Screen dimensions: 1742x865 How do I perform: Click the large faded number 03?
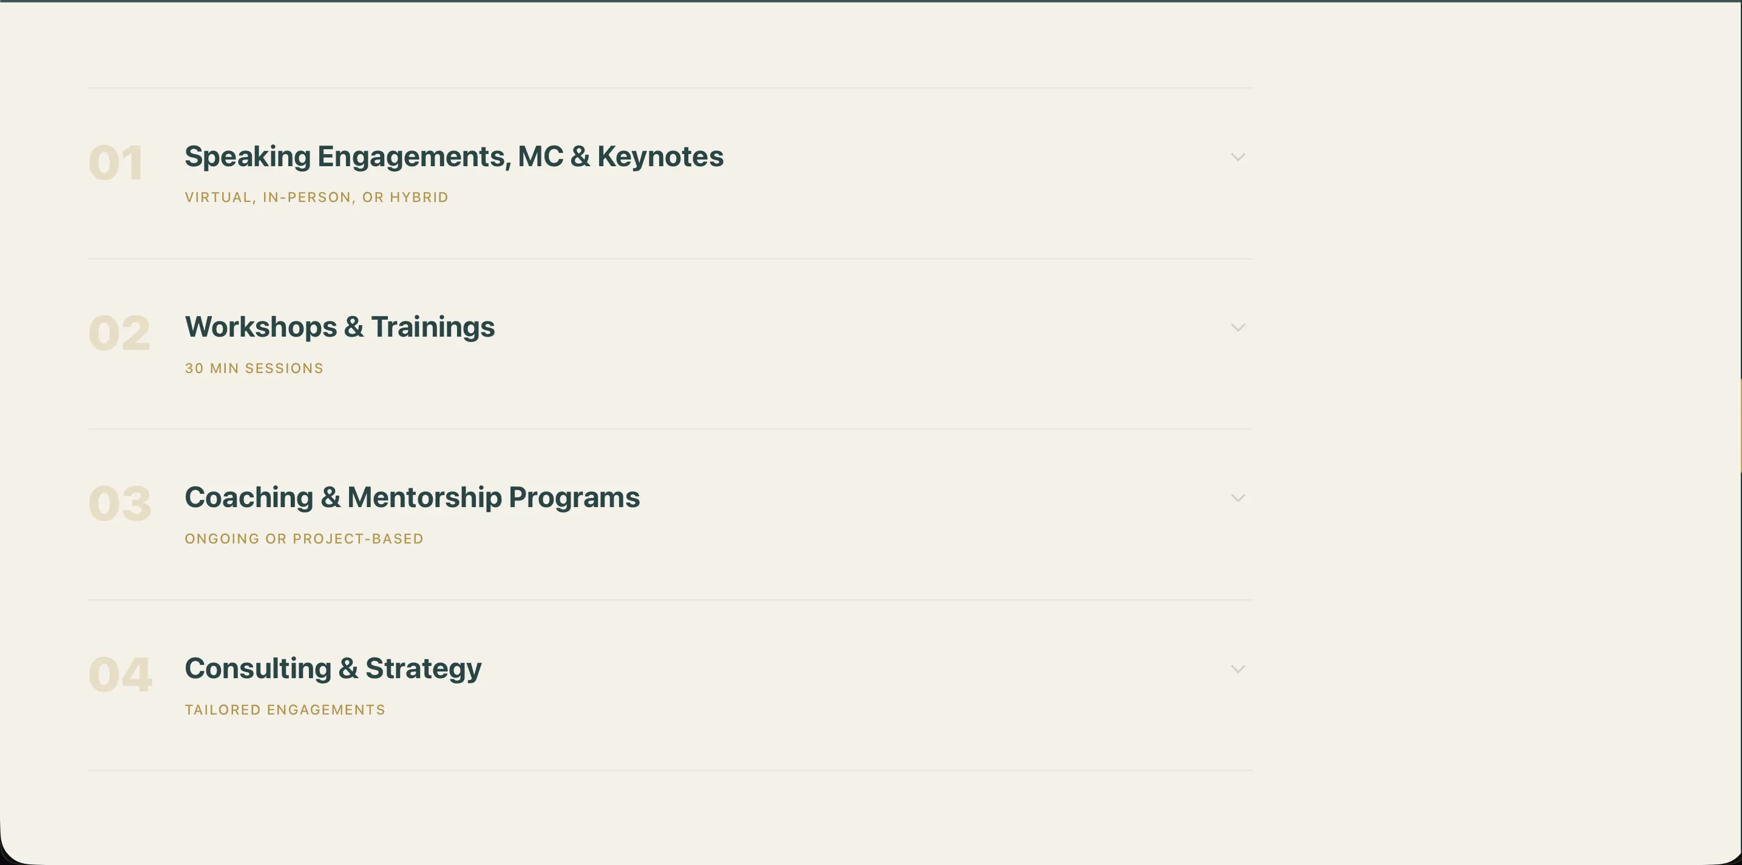pyautogui.click(x=120, y=503)
